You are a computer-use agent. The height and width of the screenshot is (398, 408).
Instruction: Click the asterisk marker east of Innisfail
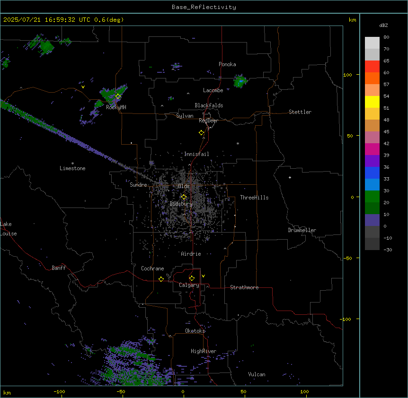coord(238,143)
